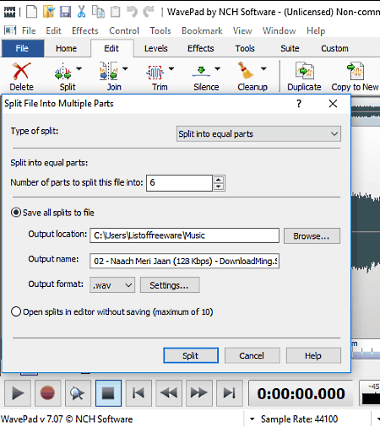Open the Bookmark menu
Viewport: 380px width, 427px height.
(202, 30)
